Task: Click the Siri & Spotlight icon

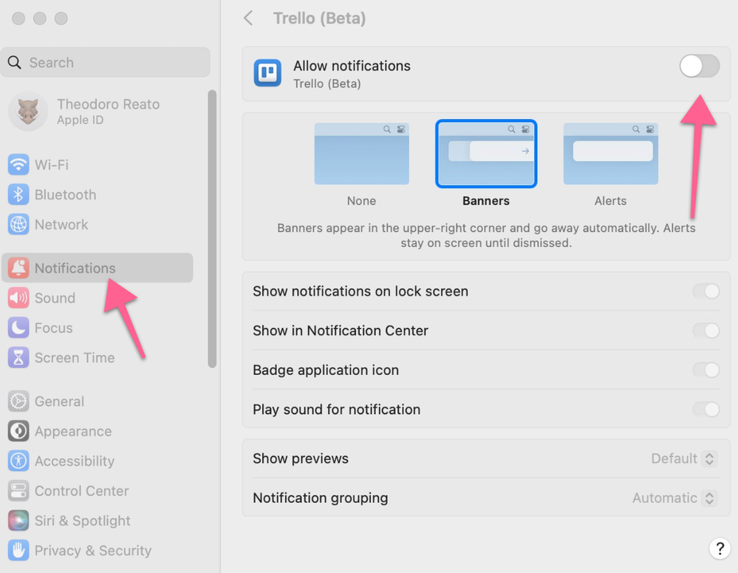Action: [18, 521]
